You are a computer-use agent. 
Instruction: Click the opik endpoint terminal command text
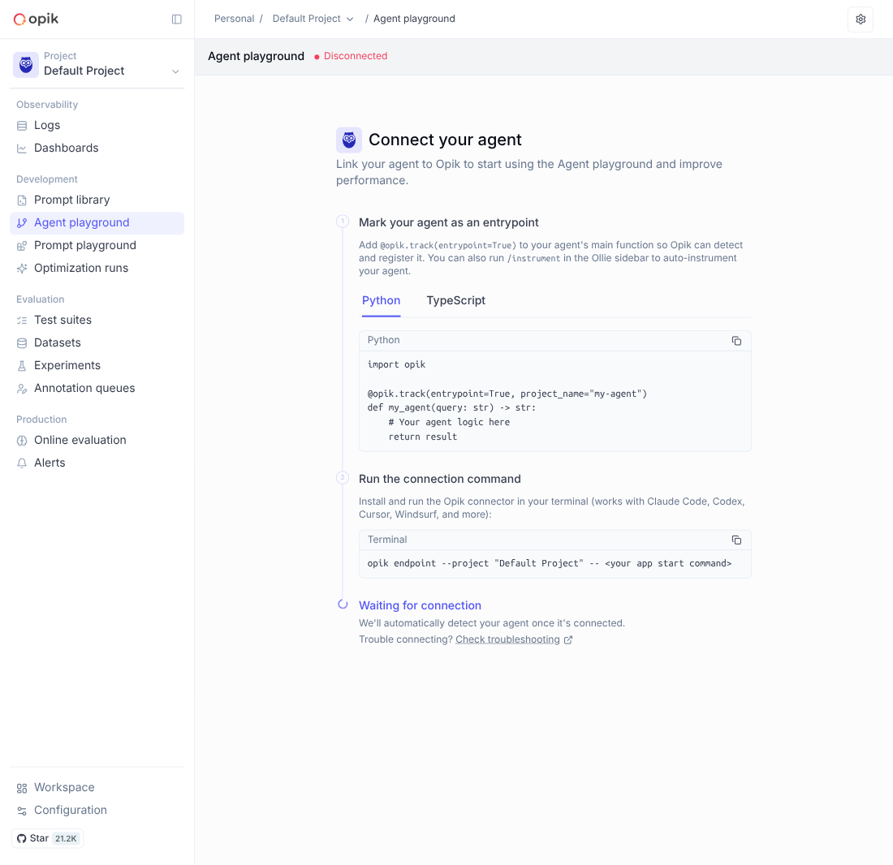[549, 563]
